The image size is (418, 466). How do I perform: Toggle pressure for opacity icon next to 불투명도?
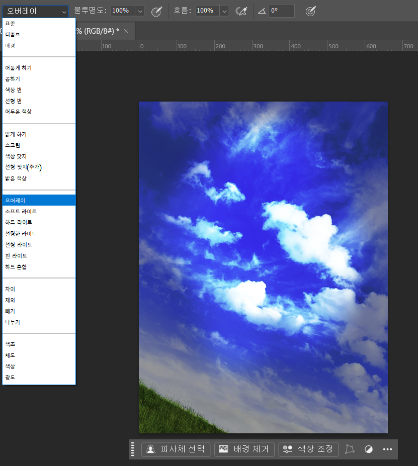click(x=156, y=11)
